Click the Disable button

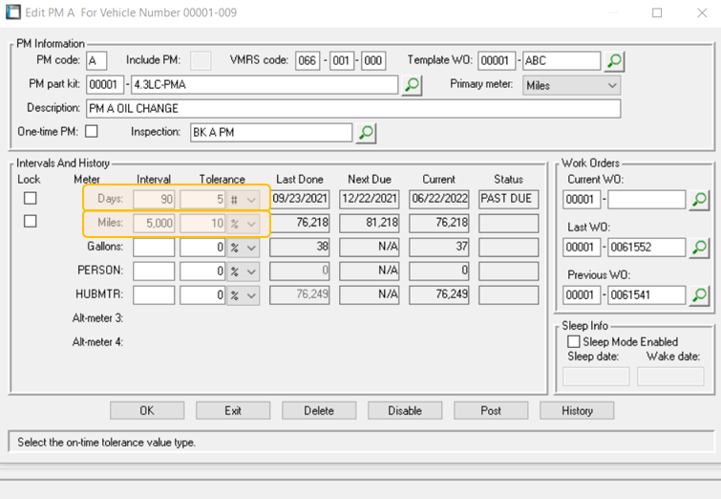tap(405, 411)
